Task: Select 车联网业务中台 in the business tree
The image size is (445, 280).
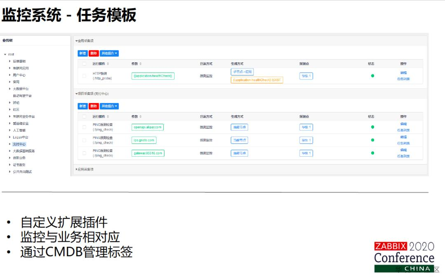Action: [24, 116]
